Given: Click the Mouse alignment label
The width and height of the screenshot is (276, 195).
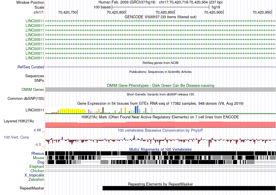Looking at the screenshot, I should 38,158.
